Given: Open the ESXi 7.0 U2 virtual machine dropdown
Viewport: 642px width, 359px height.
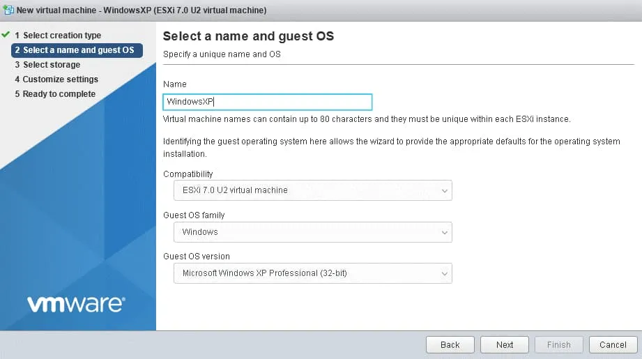Looking at the screenshot, I should pyautogui.click(x=312, y=190).
